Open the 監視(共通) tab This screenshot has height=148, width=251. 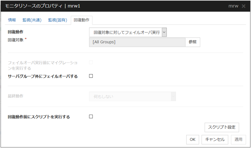click(x=32, y=20)
